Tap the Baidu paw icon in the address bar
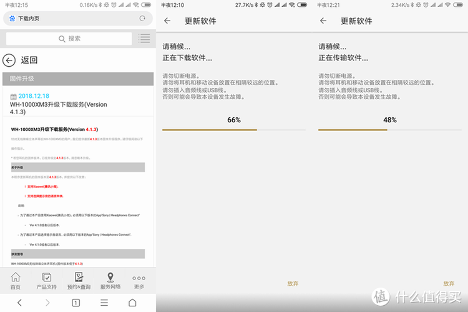The height and width of the screenshot is (312, 468). tap(12, 19)
